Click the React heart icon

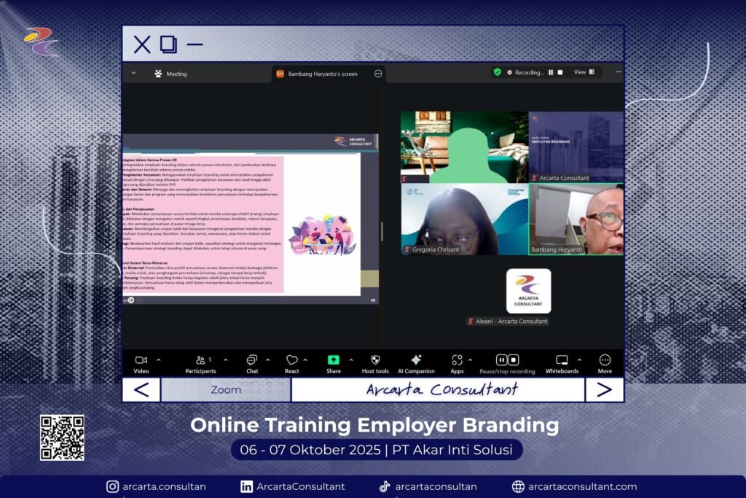pyautogui.click(x=291, y=360)
